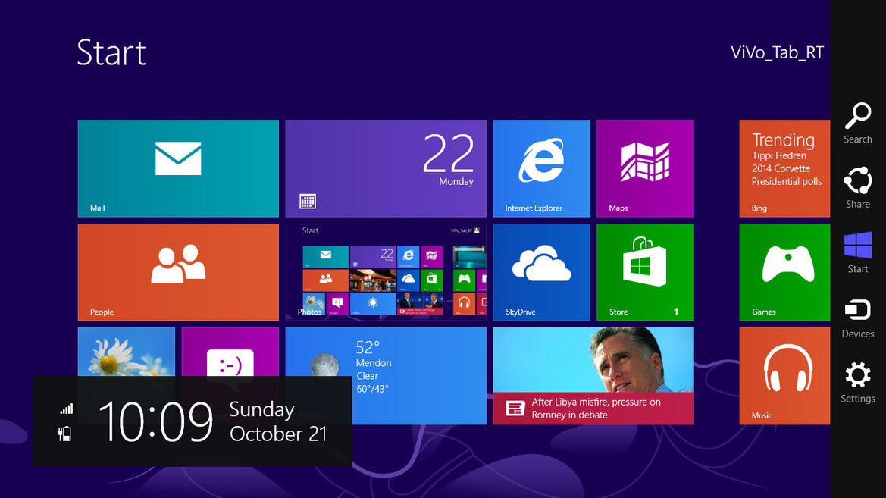
Task: Open the news tile about Romney
Action: point(593,376)
